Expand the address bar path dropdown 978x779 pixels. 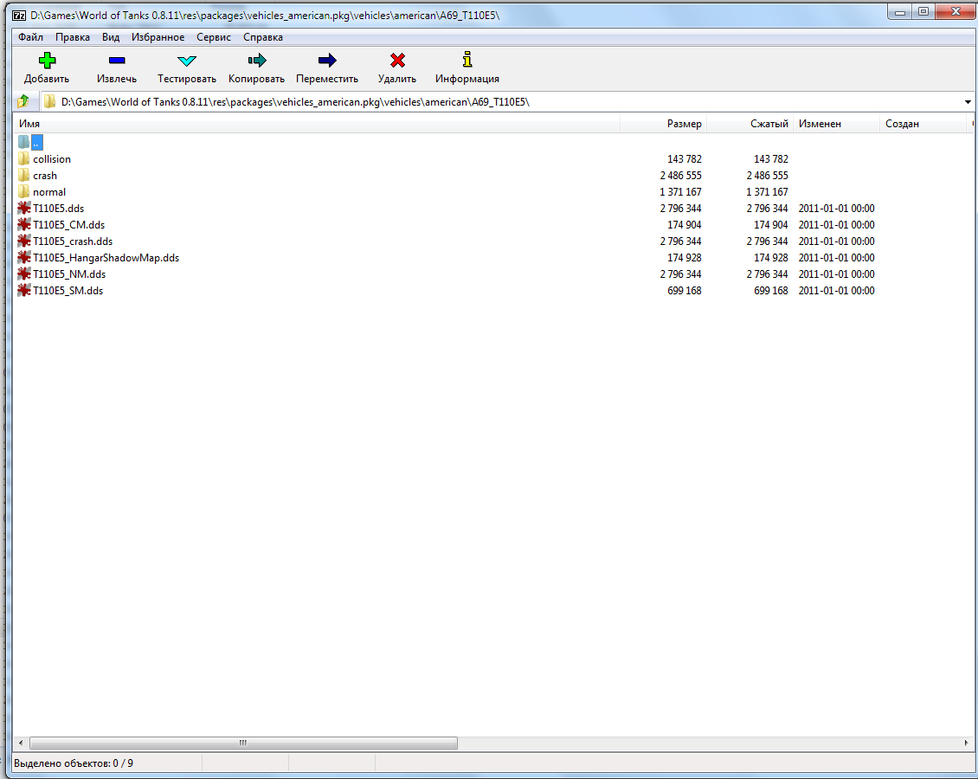click(968, 101)
